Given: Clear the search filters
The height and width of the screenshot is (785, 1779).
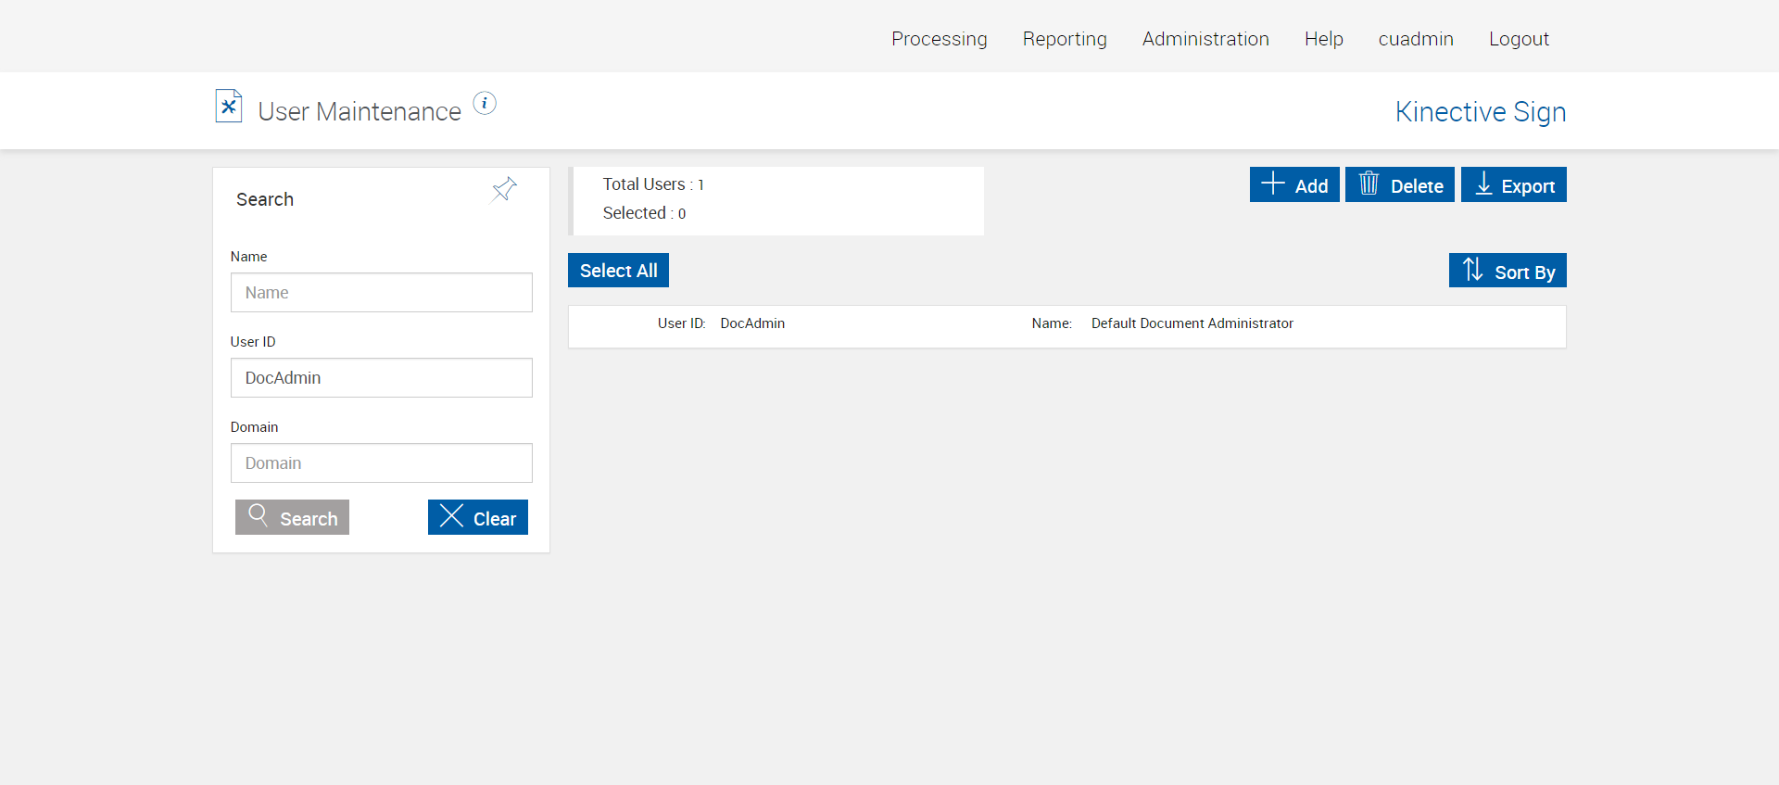Looking at the screenshot, I should 477,517.
